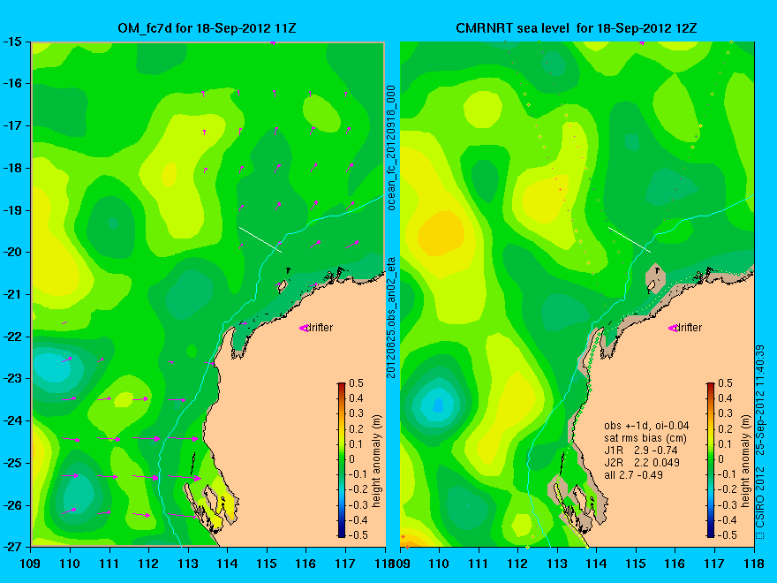Click the magenta drifter marker on the left map

tap(303, 329)
